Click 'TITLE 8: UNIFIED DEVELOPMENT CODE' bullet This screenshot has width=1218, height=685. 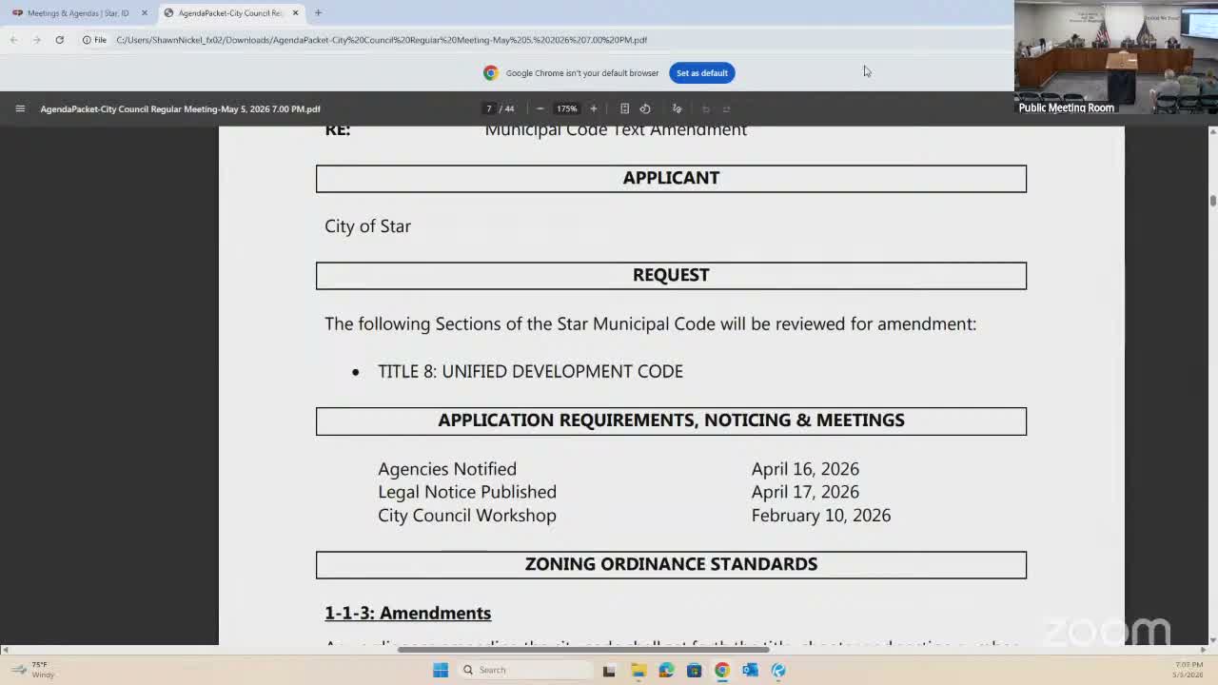530,371
